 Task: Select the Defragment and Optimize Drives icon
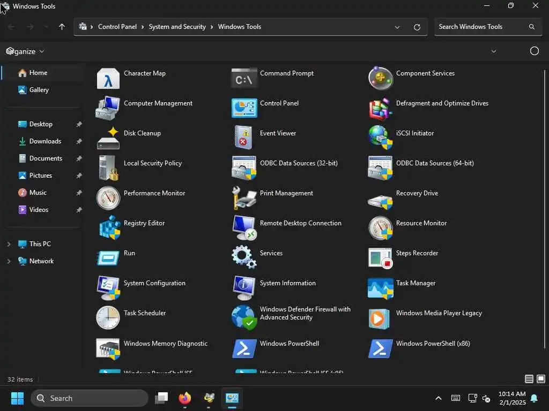(x=380, y=108)
